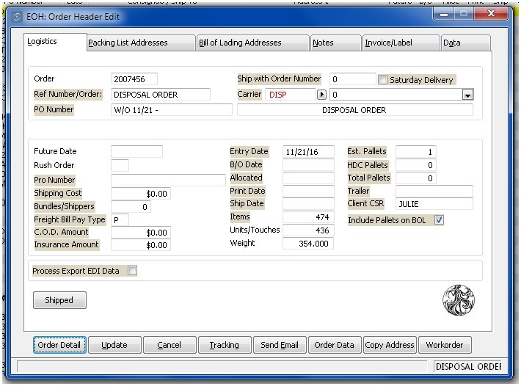Image resolution: width=521 pixels, height=386 pixels.
Task: Open Tracking for this order
Action: click(225, 345)
